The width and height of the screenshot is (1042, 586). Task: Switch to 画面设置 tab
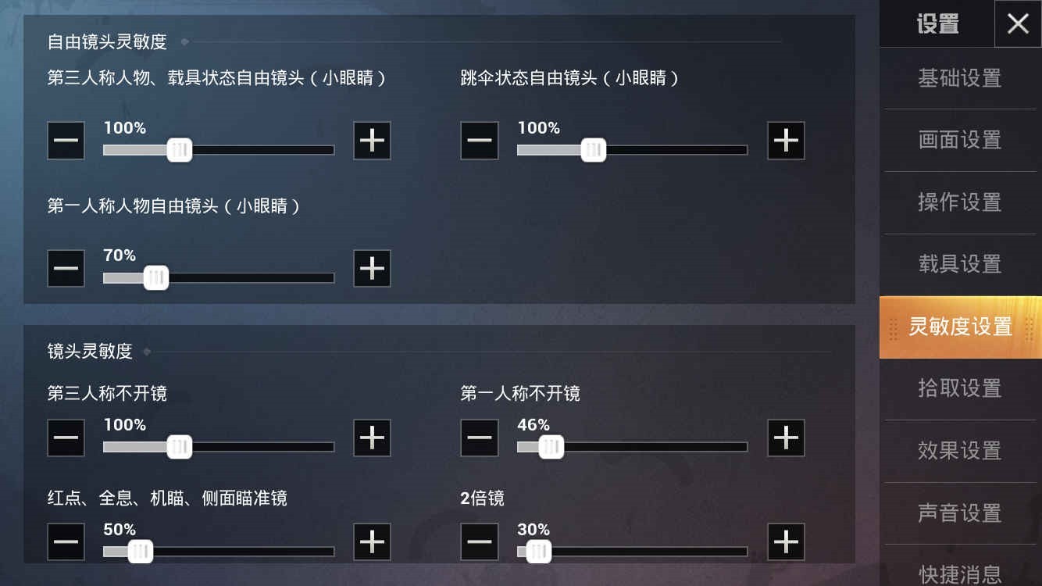click(x=960, y=140)
